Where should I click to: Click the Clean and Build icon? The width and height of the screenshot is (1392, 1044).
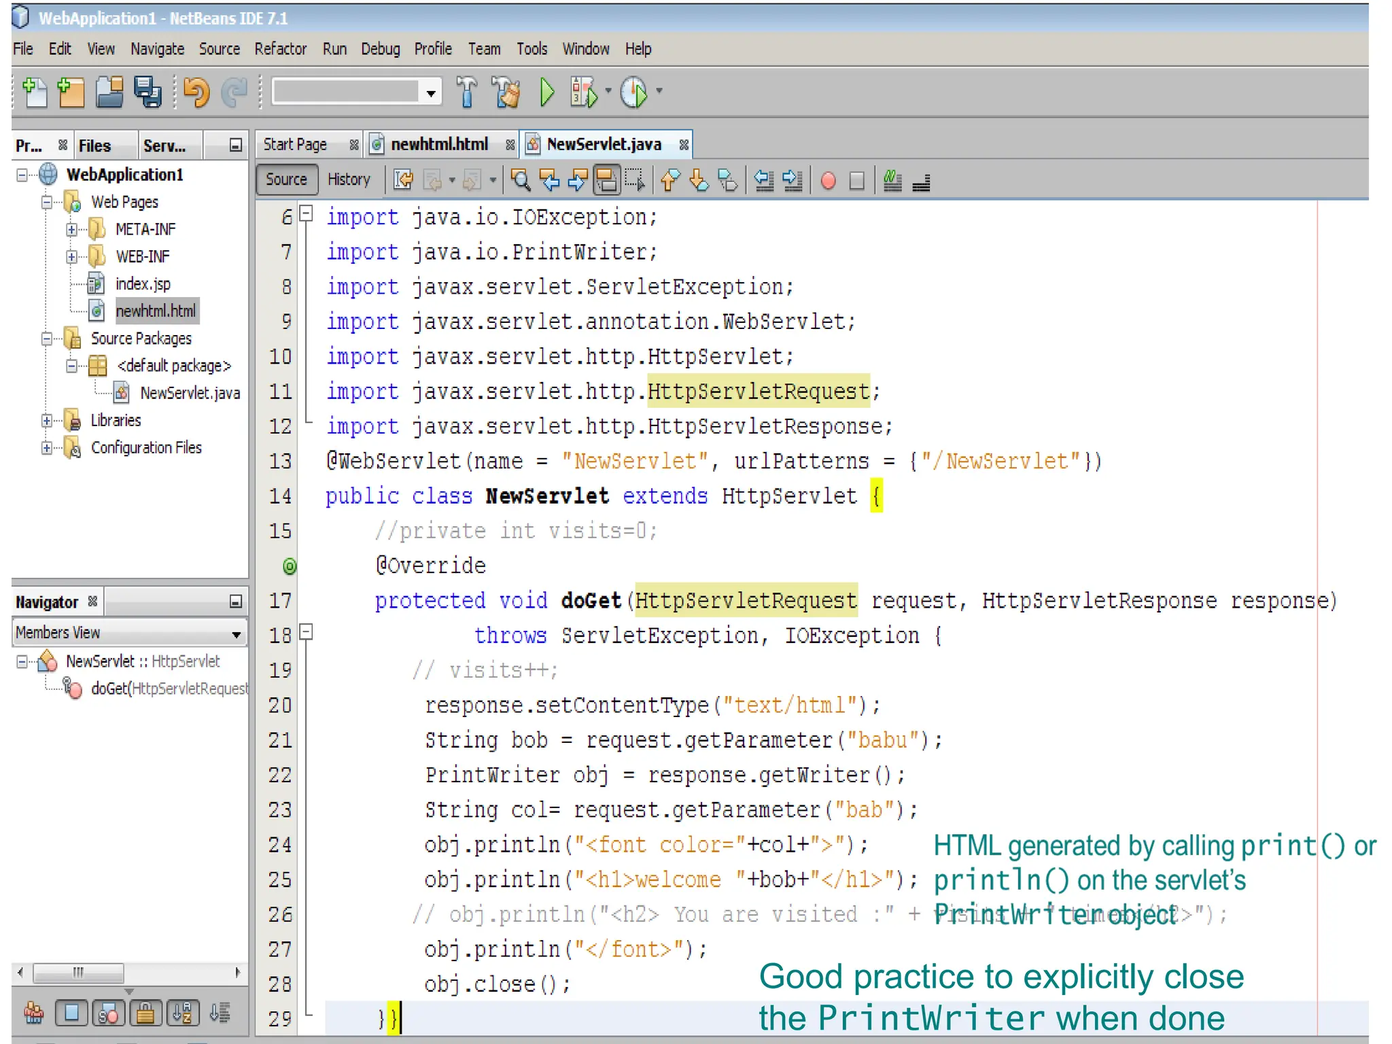[506, 92]
